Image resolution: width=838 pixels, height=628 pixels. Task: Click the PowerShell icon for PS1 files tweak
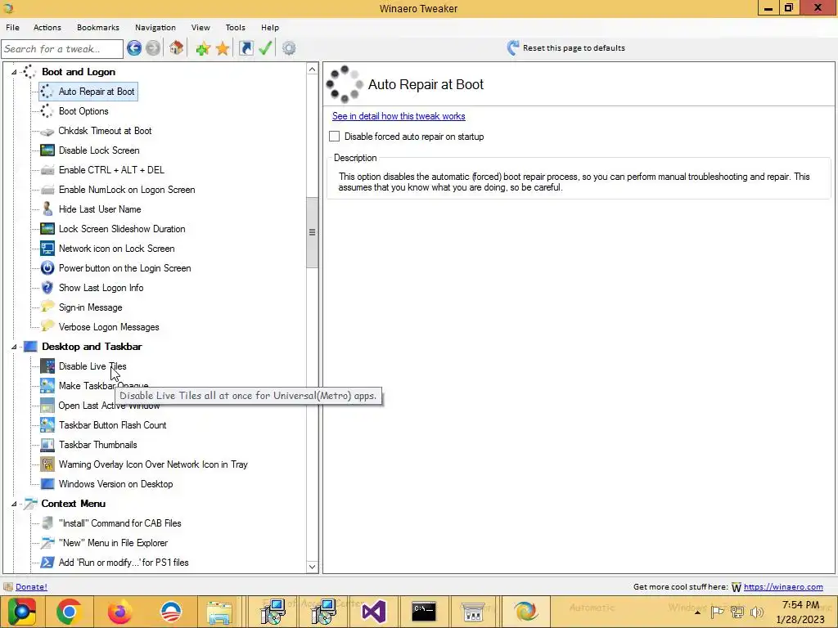(47, 563)
